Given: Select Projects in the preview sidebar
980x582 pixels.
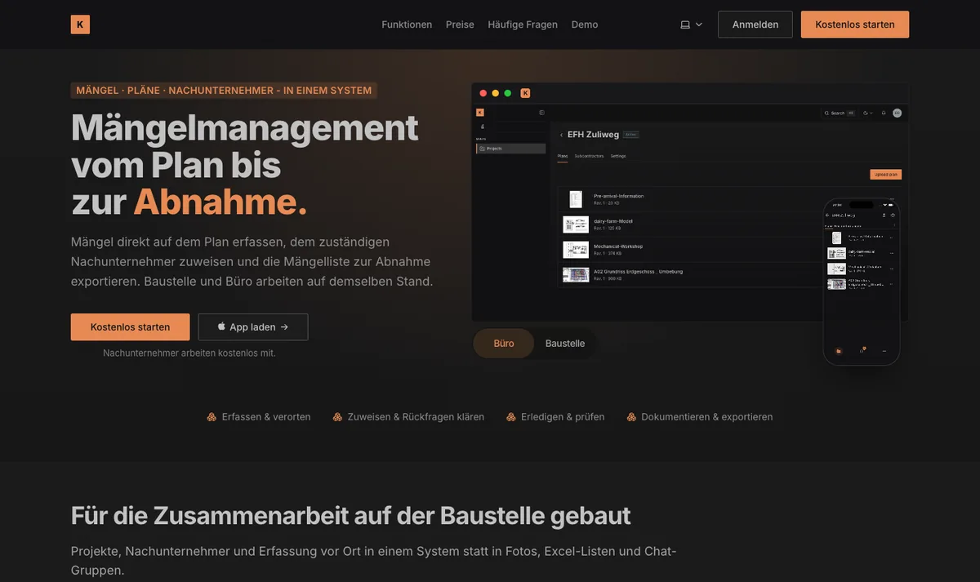Looking at the screenshot, I should coord(511,149).
